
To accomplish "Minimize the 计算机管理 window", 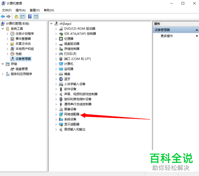I will coord(172,3).
